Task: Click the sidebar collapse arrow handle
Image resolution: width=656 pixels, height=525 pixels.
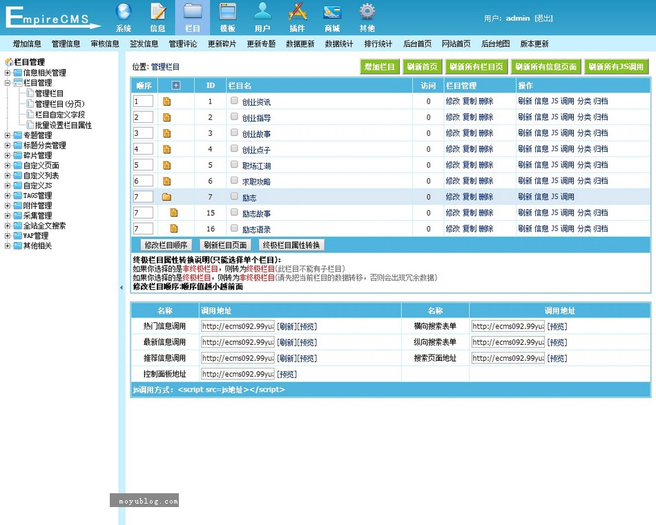Action: coord(122,288)
